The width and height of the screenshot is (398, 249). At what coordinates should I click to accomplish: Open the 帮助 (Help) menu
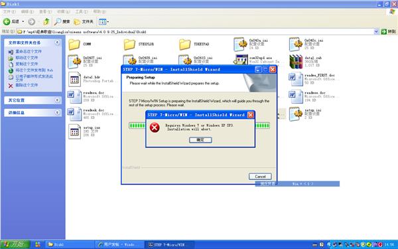[x=99, y=12]
